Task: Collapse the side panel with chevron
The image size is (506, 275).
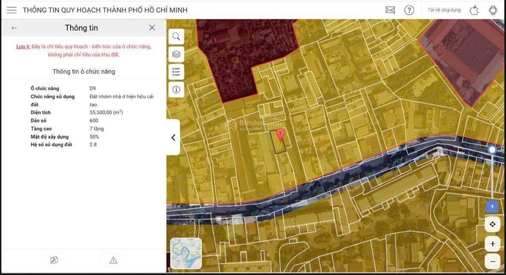Action: pyautogui.click(x=173, y=137)
